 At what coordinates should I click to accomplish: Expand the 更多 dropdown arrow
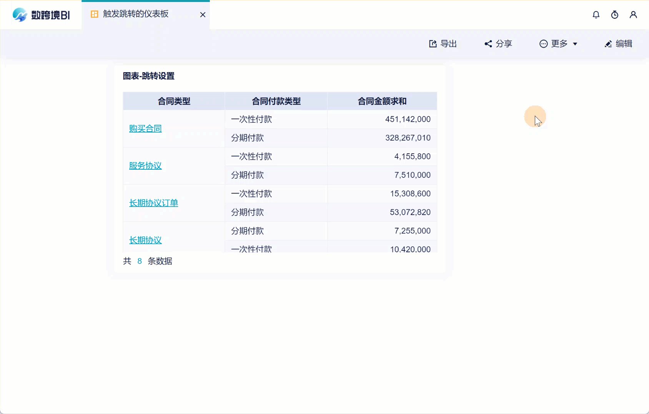coord(575,44)
